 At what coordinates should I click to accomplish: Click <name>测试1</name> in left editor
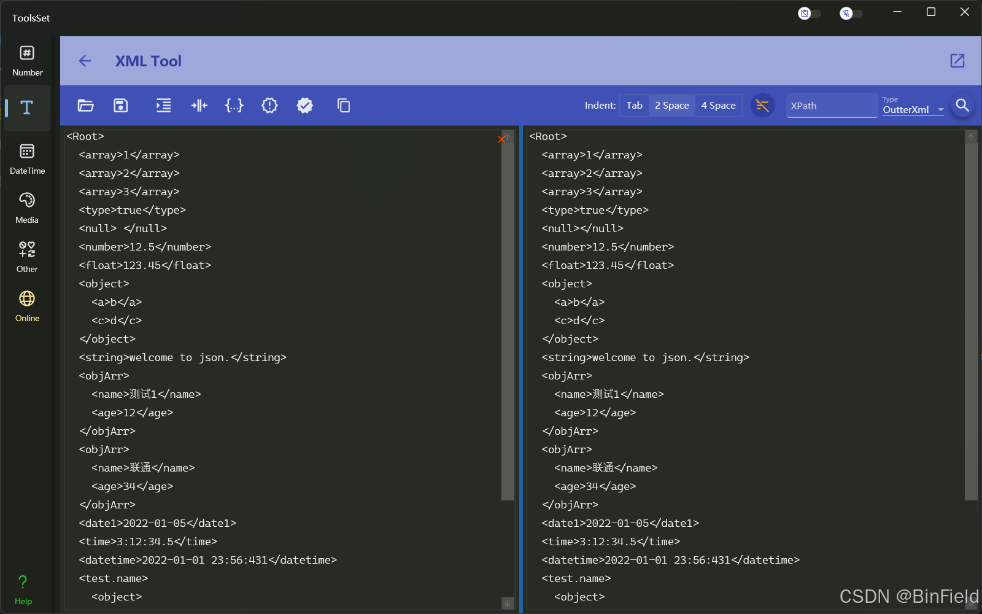pyautogui.click(x=147, y=394)
